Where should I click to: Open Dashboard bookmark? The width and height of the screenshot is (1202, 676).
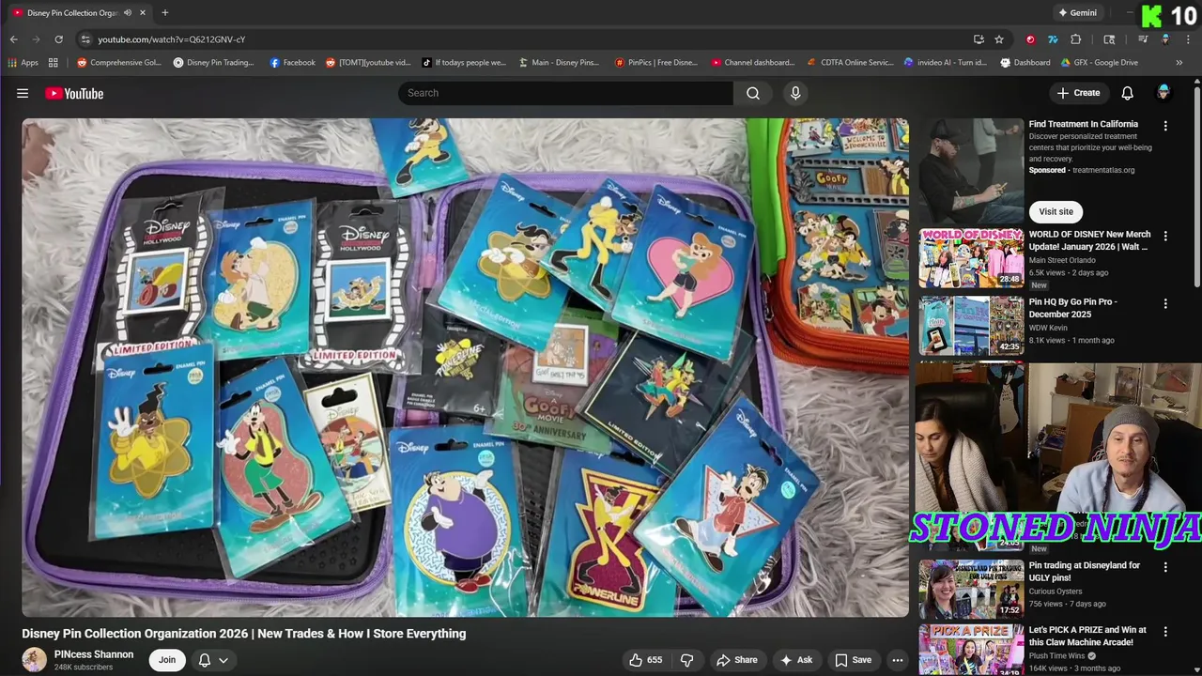tap(1025, 63)
